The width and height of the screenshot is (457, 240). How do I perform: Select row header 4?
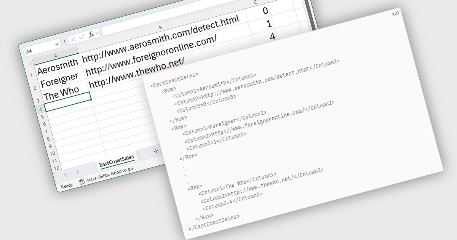40,110
